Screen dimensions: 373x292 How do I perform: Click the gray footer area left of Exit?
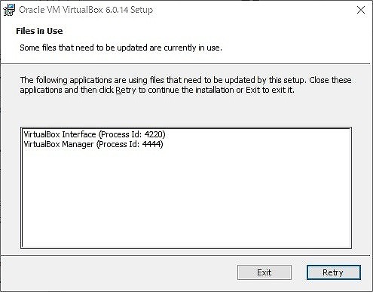point(118,273)
